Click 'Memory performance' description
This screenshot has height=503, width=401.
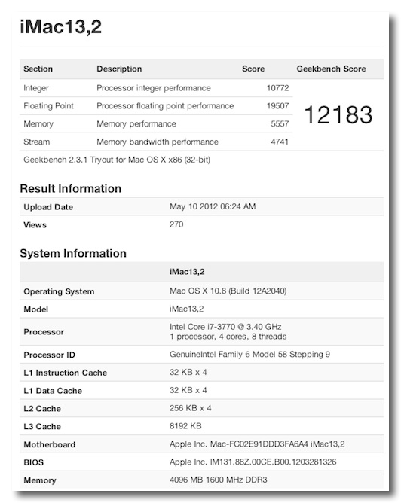[136, 124]
